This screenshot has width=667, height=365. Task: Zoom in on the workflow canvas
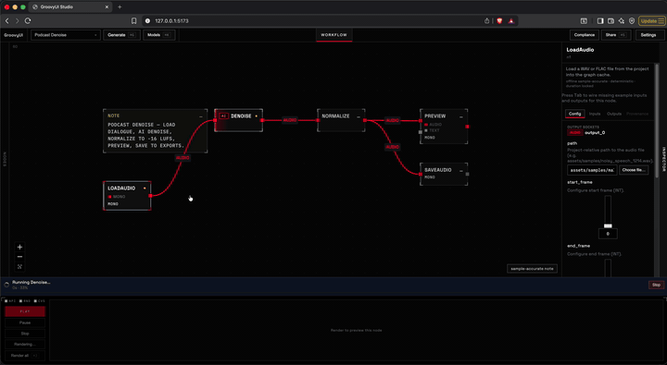[19, 247]
